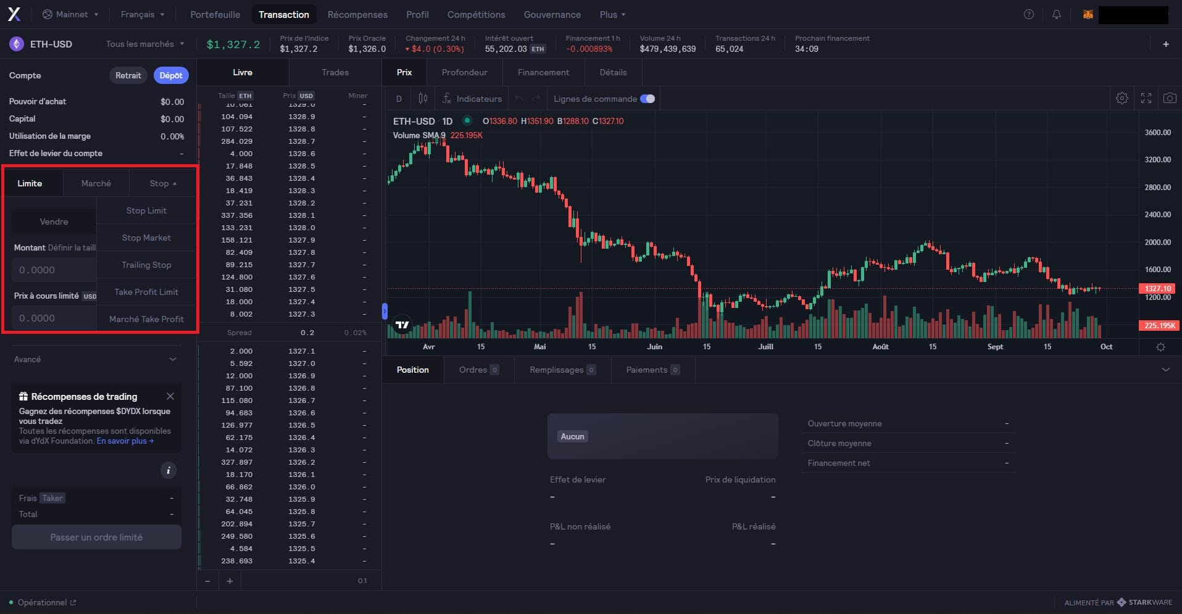The height and width of the screenshot is (614, 1182).
Task: Click the chart side panel collapse handle
Action: click(x=384, y=310)
